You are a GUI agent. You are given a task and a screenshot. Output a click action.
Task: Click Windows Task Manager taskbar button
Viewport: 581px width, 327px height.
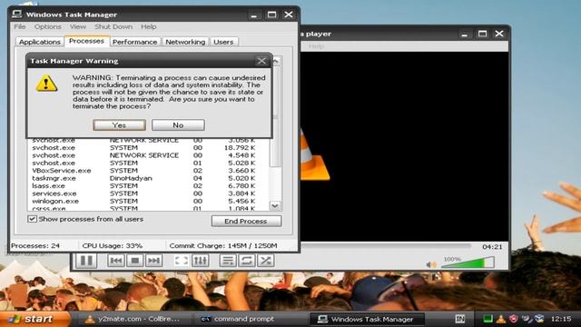[367, 319]
